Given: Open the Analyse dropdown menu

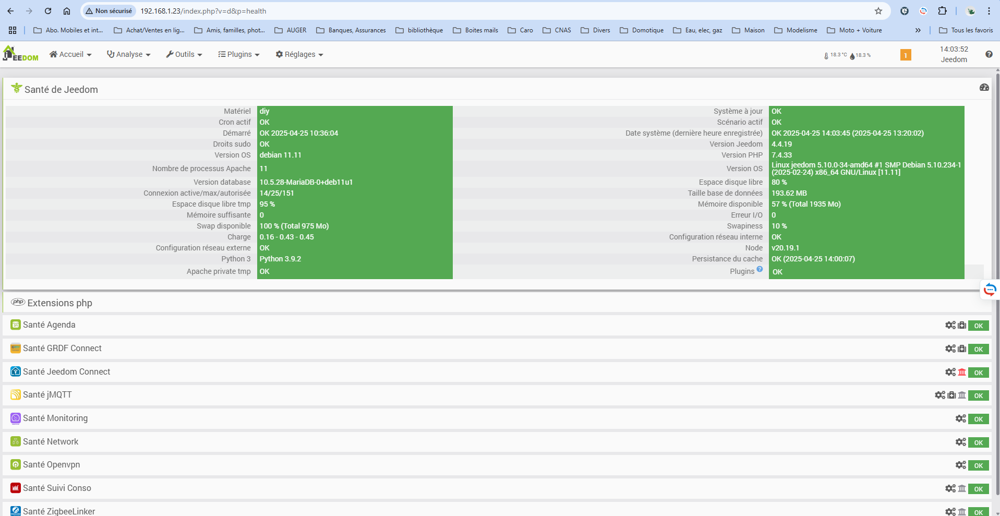Looking at the screenshot, I should 128,54.
